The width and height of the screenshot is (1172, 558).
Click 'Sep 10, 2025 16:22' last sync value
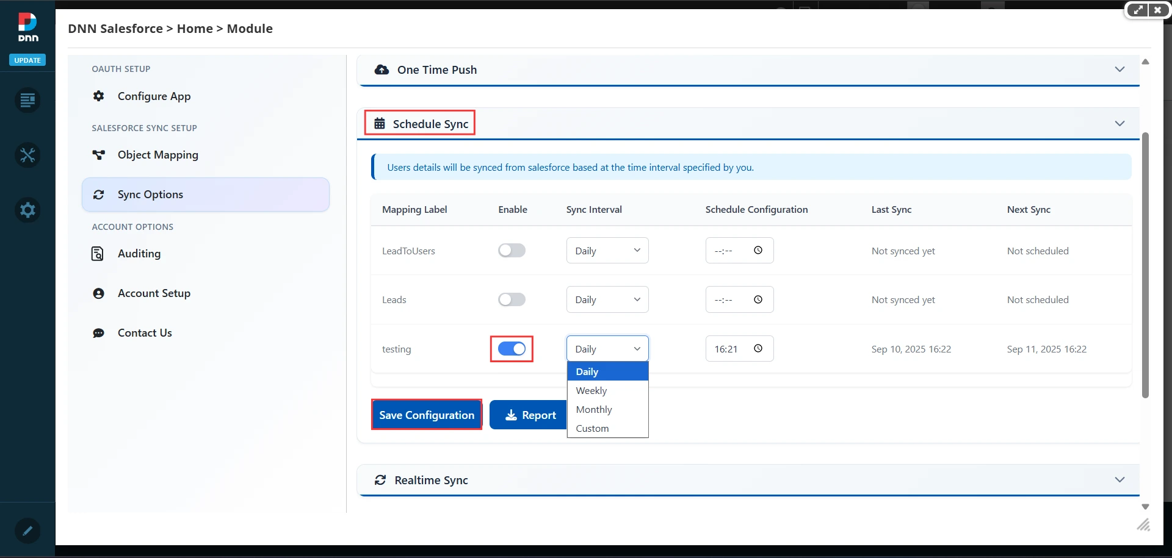911,349
